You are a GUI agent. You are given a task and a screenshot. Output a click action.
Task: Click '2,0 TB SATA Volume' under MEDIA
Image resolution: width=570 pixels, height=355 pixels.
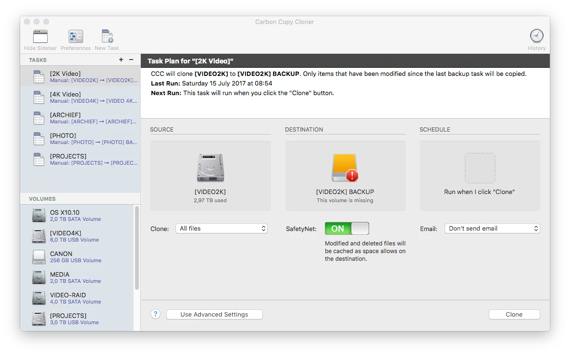tap(75, 281)
